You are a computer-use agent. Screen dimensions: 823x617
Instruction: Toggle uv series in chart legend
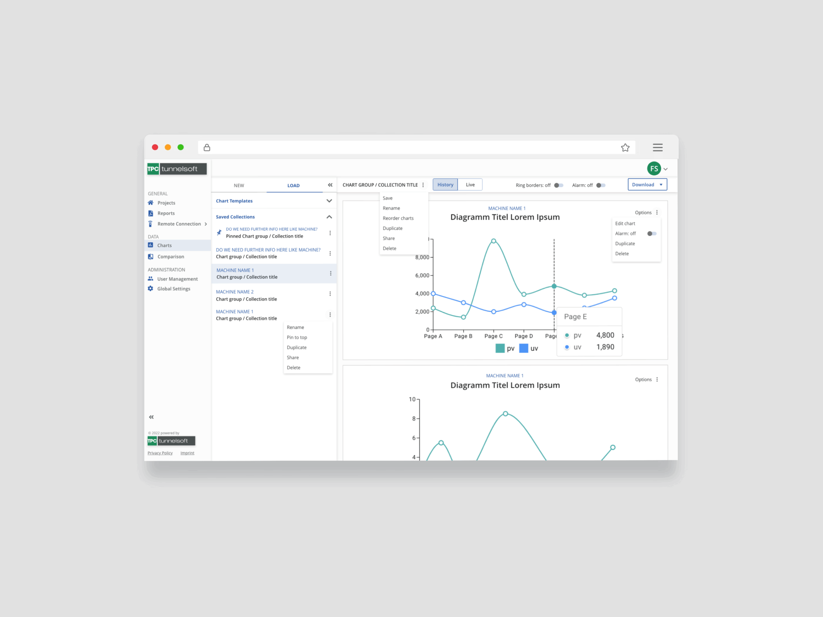pos(528,348)
